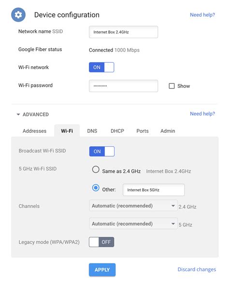Image resolution: width=229 pixels, height=292 pixels.
Task: Select the Other SSID radio button
Action: [96, 188]
